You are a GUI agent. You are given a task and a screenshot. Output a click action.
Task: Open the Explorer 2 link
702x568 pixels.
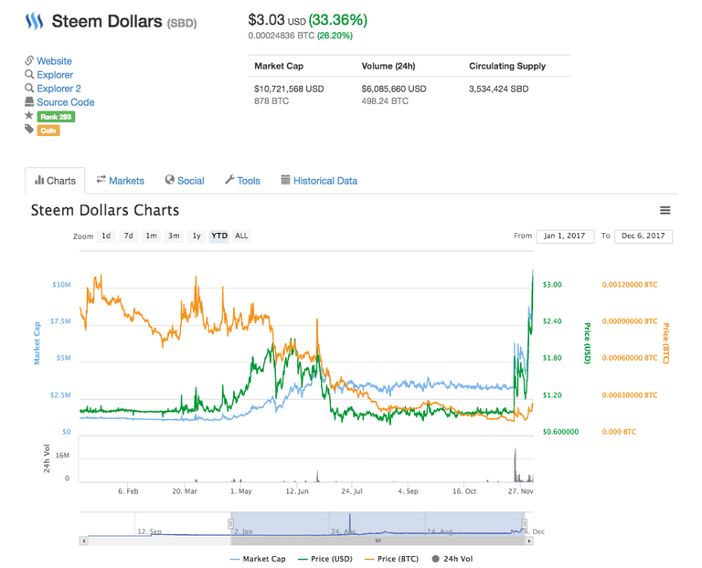[58, 89]
